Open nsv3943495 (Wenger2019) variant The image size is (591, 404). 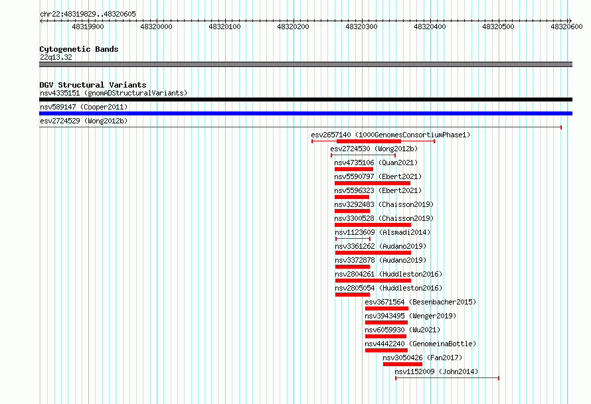(410, 316)
